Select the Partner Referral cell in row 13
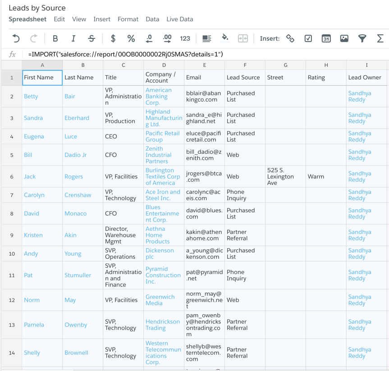 pyautogui.click(x=245, y=325)
